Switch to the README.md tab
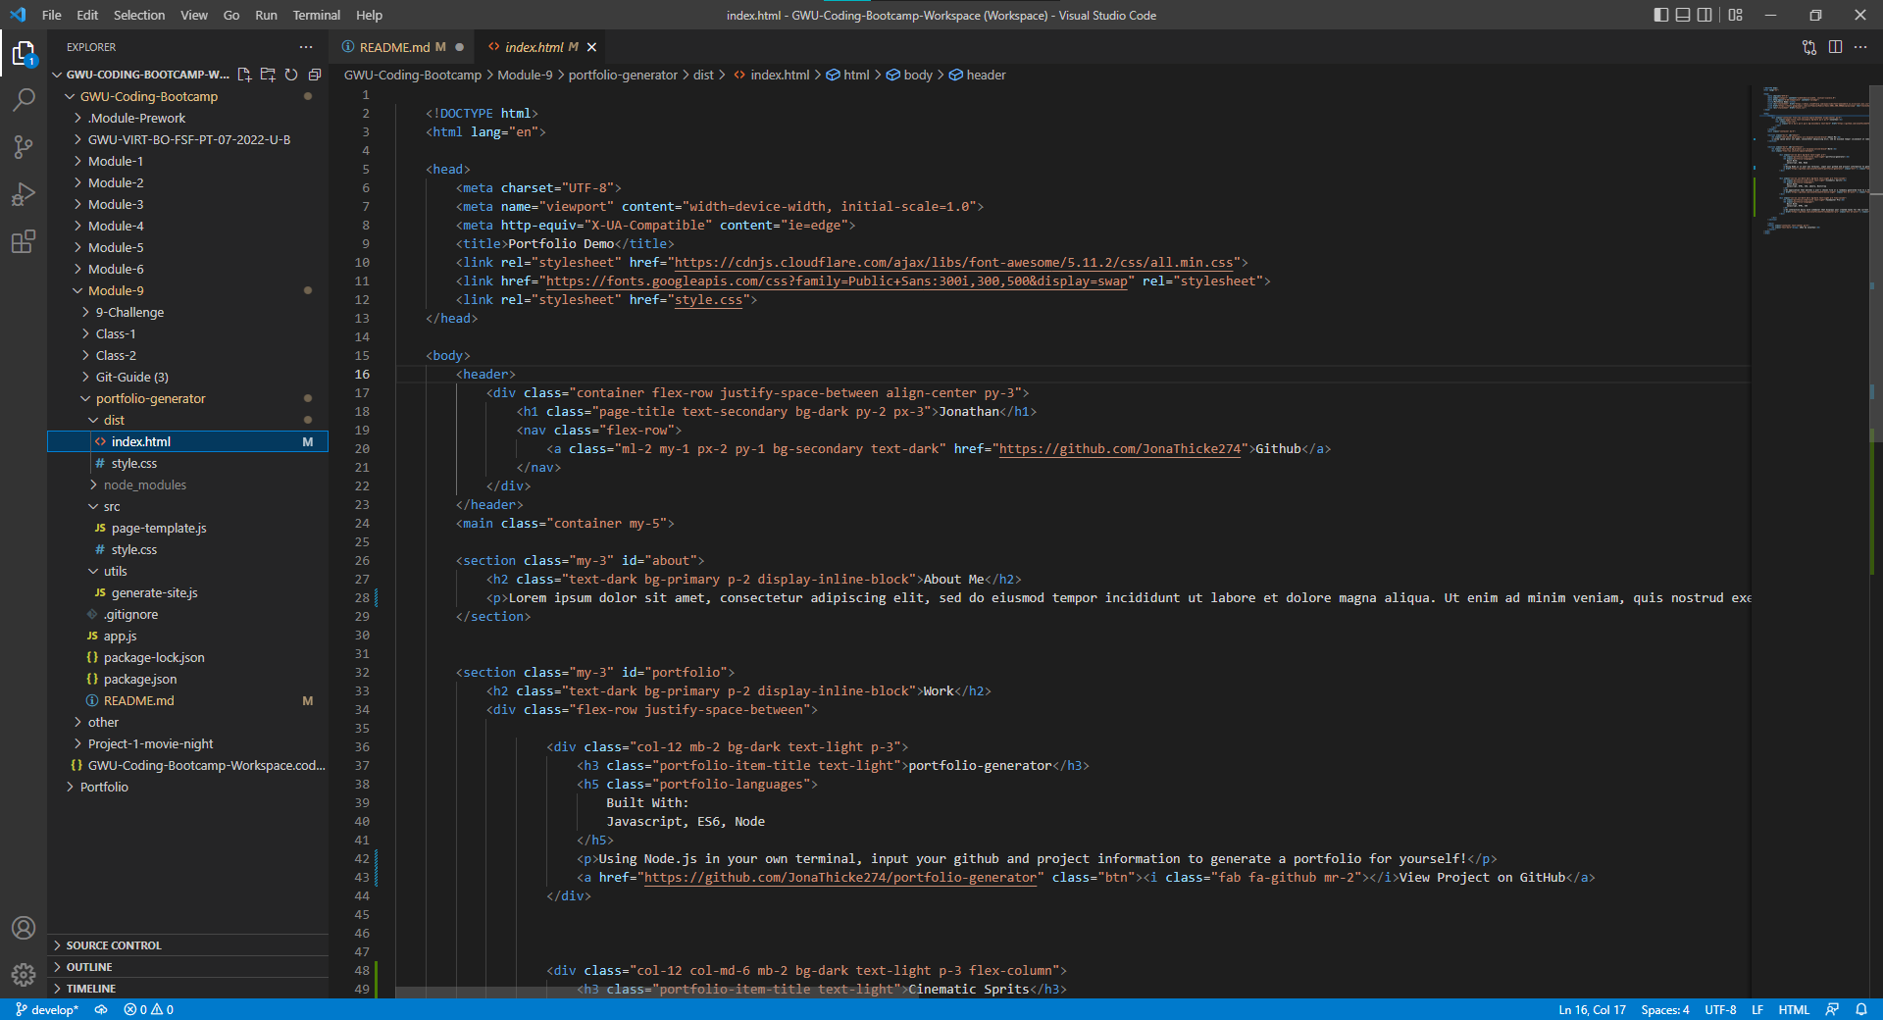Image resolution: width=1883 pixels, height=1020 pixels. [397, 46]
